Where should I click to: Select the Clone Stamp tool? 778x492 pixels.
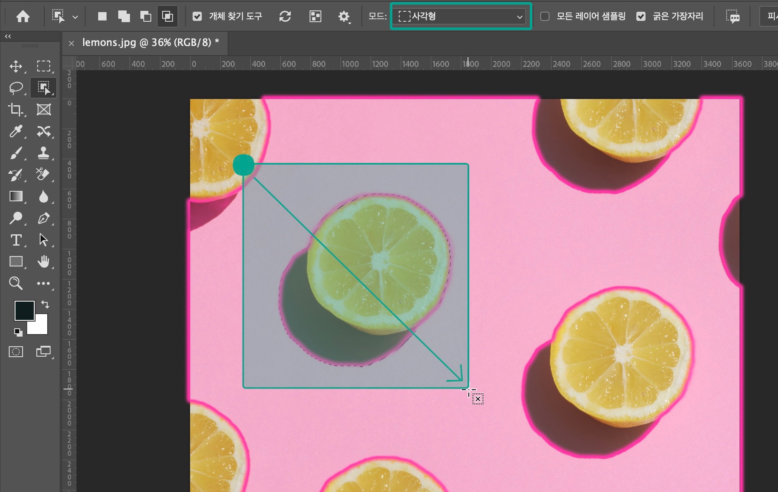[43, 153]
